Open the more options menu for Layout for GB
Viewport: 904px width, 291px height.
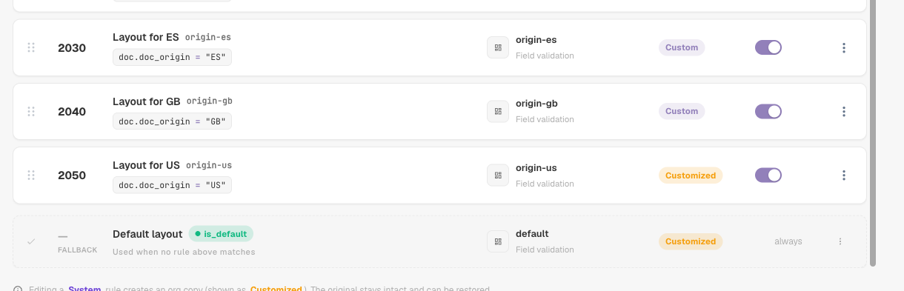[843, 111]
